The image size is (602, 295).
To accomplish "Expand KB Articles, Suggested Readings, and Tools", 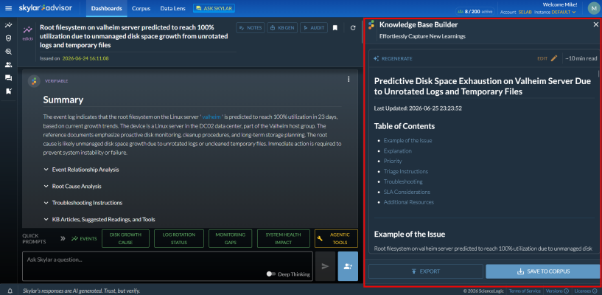I will [99, 220].
